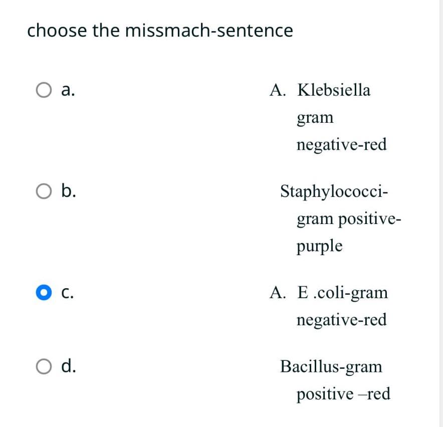Click the word "purple" in option b
The width and height of the screenshot is (443, 427).
[x=320, y=246]
